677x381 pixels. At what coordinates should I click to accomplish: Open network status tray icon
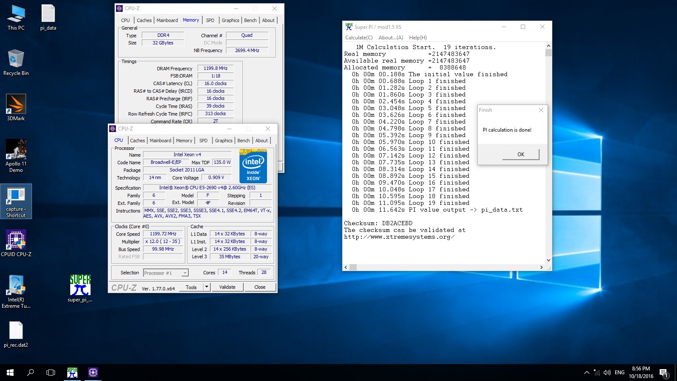coord(597,373)
